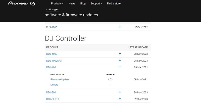This screenshot has width=201, height=103.
Task: Click the DJS-1000 product name
Action: (52, 27)
